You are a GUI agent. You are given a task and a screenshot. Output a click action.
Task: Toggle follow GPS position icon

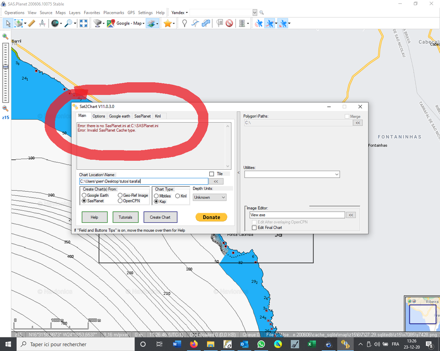point(283,24)
